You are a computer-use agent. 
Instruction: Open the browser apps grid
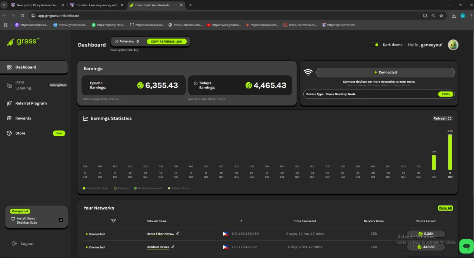click(5, 25)
